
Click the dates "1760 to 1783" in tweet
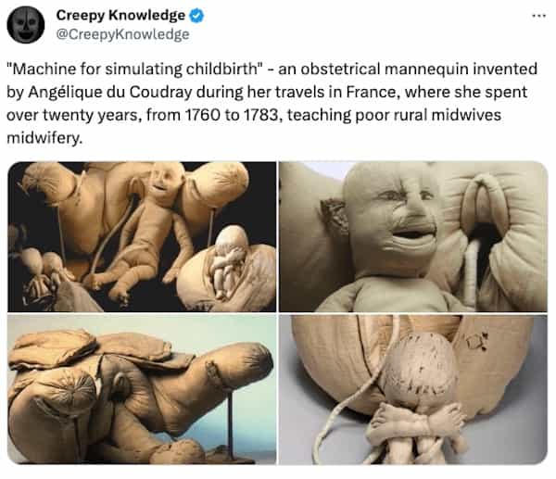232,115
